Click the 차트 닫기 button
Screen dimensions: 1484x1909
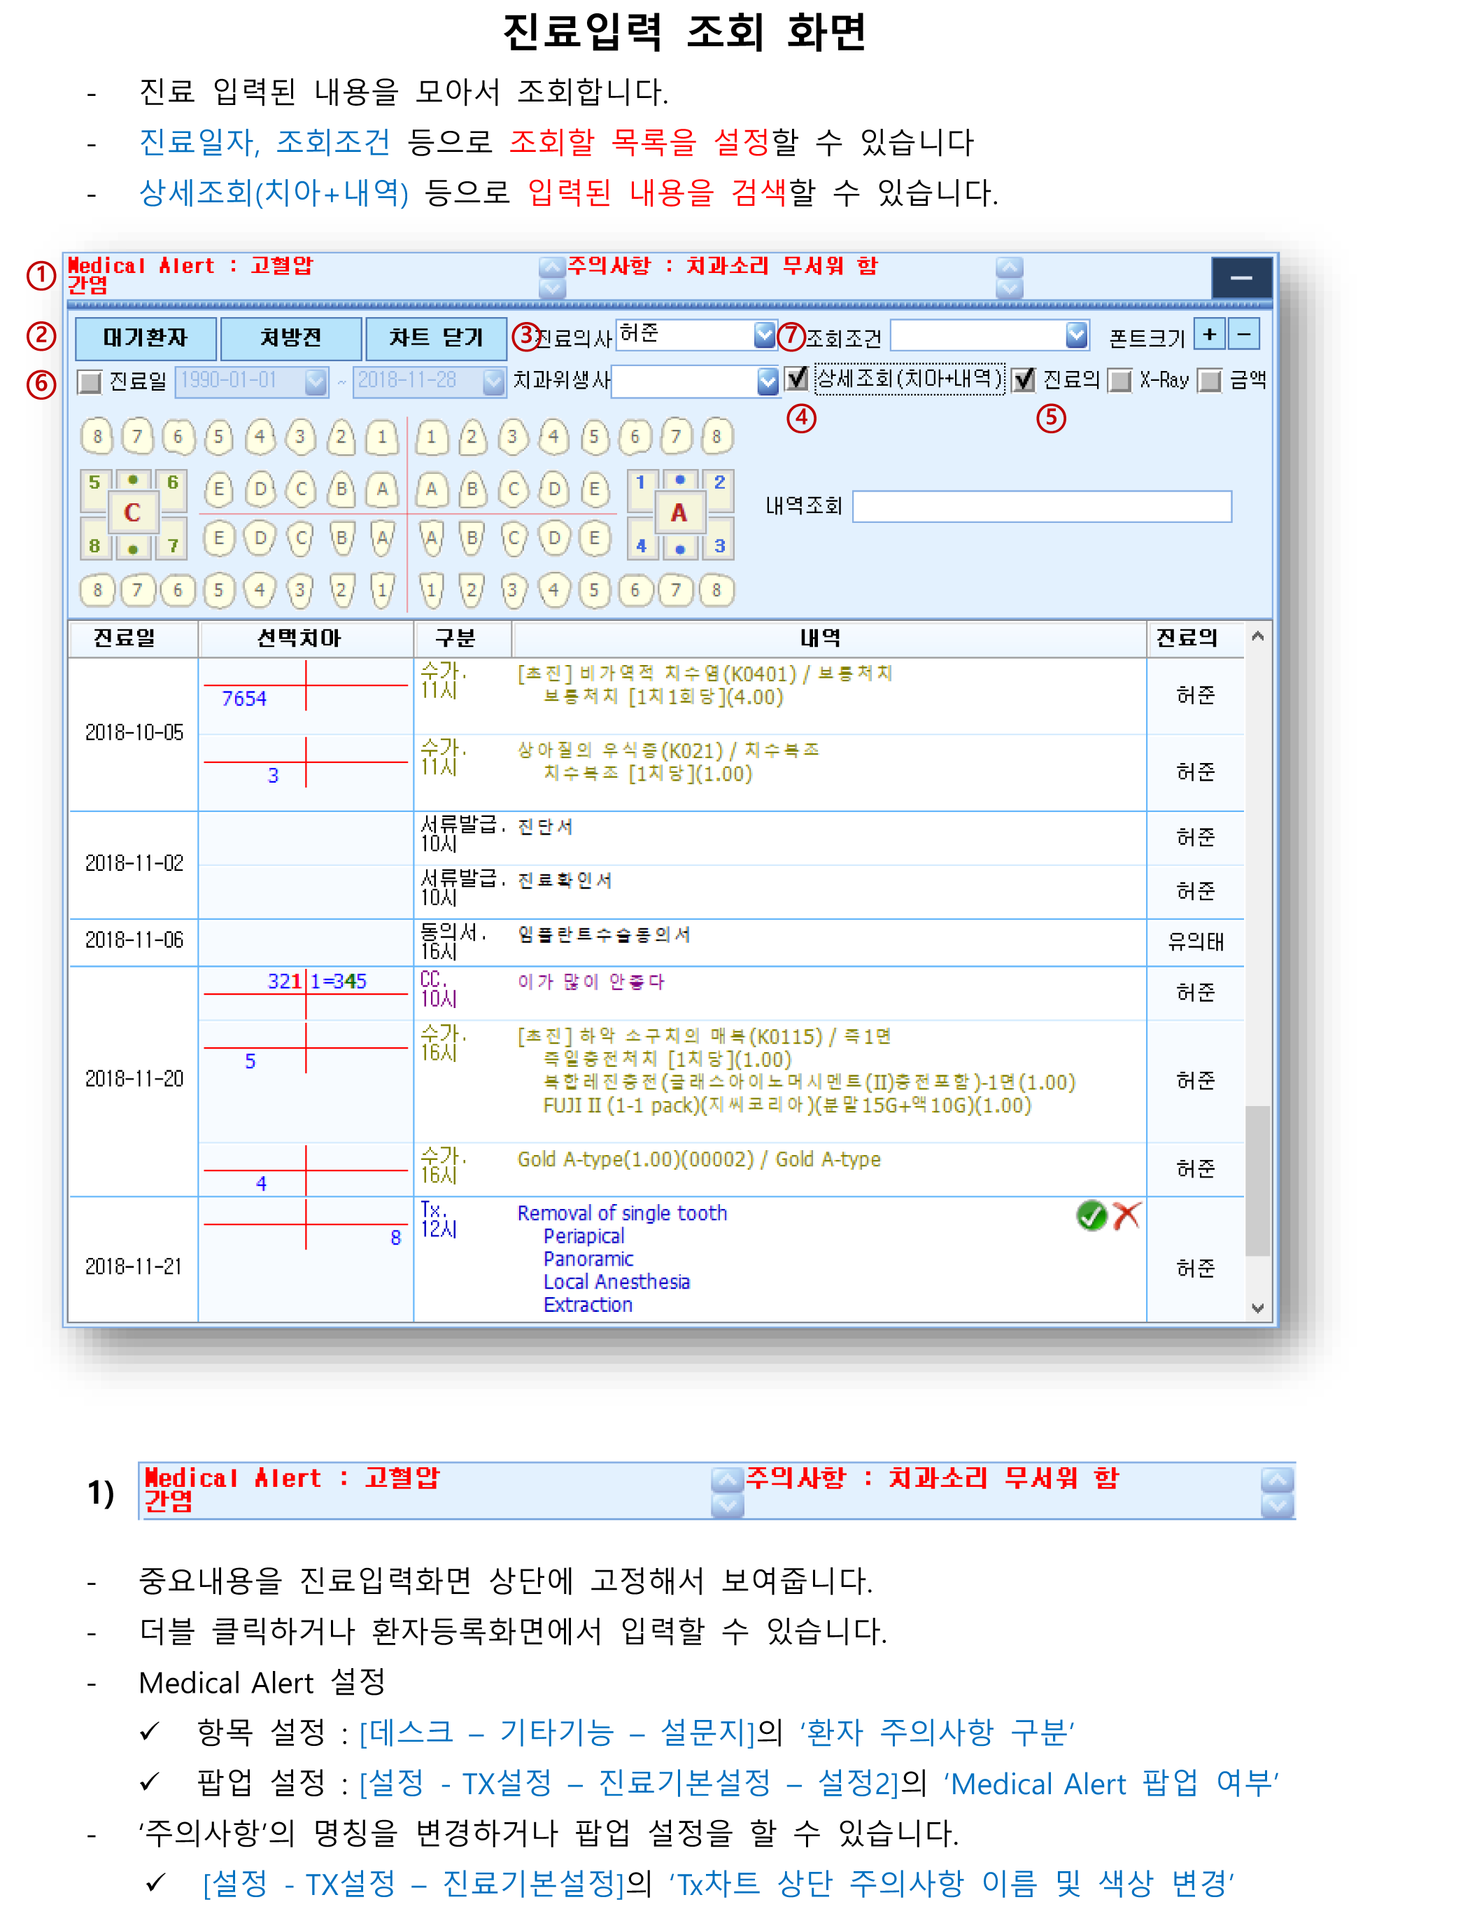pos(436,338)
